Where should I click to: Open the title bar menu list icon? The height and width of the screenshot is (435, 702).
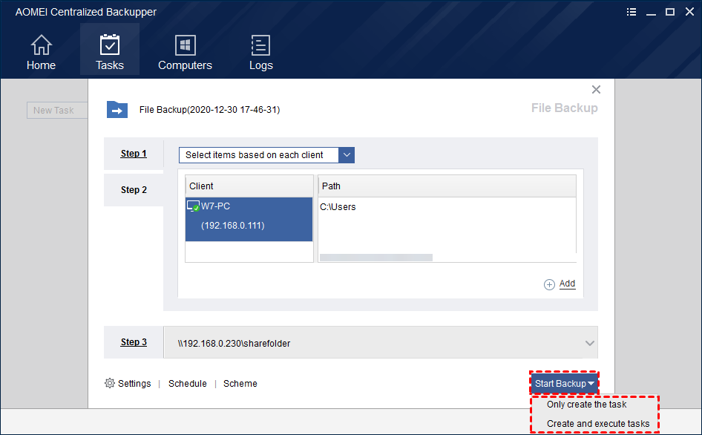click(632, 12)
